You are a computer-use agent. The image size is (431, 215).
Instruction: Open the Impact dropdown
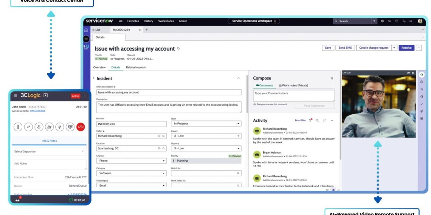206,136
